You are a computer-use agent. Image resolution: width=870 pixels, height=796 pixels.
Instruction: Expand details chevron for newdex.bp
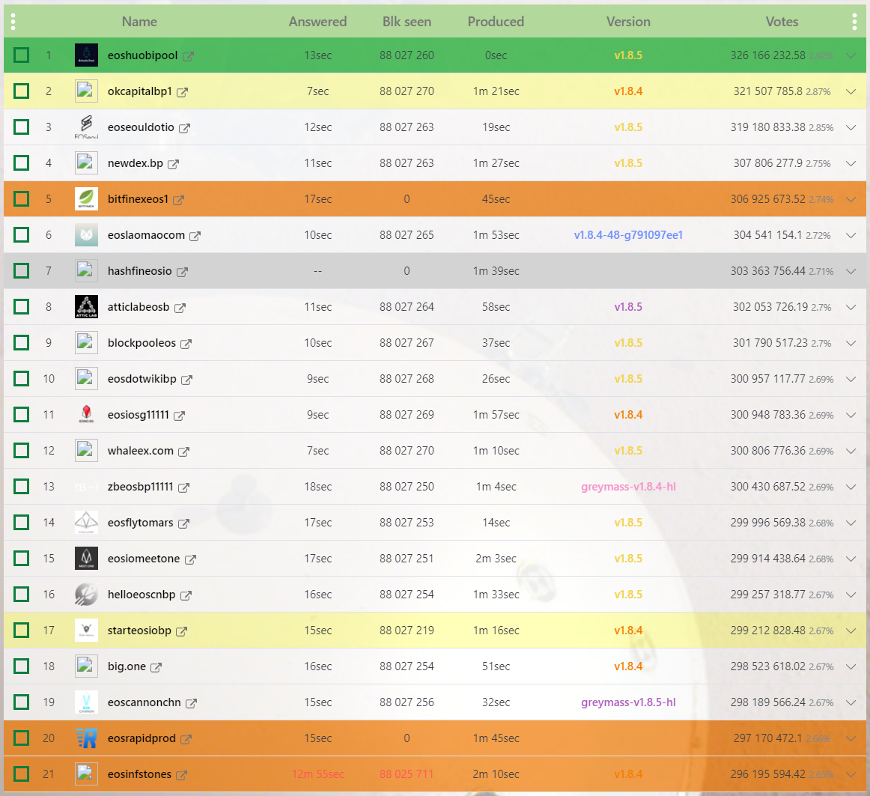851,163
